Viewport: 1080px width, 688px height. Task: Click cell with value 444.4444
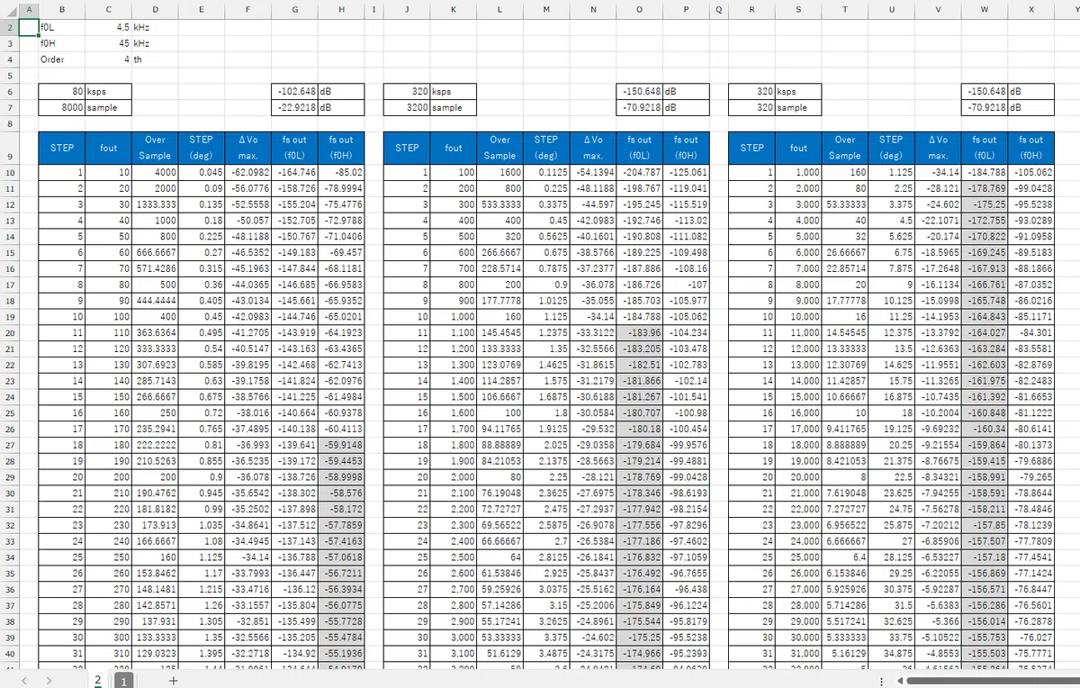156,300
